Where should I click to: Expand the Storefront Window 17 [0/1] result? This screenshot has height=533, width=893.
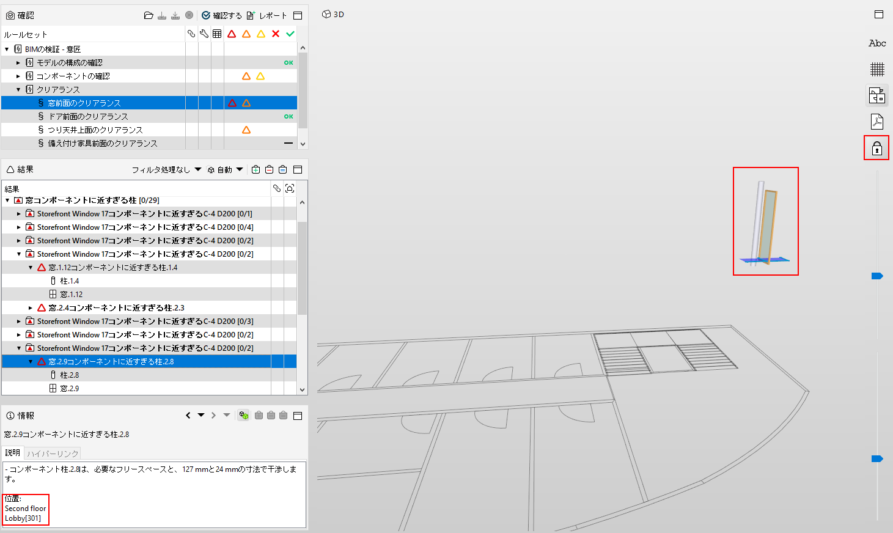coord(19,214)
